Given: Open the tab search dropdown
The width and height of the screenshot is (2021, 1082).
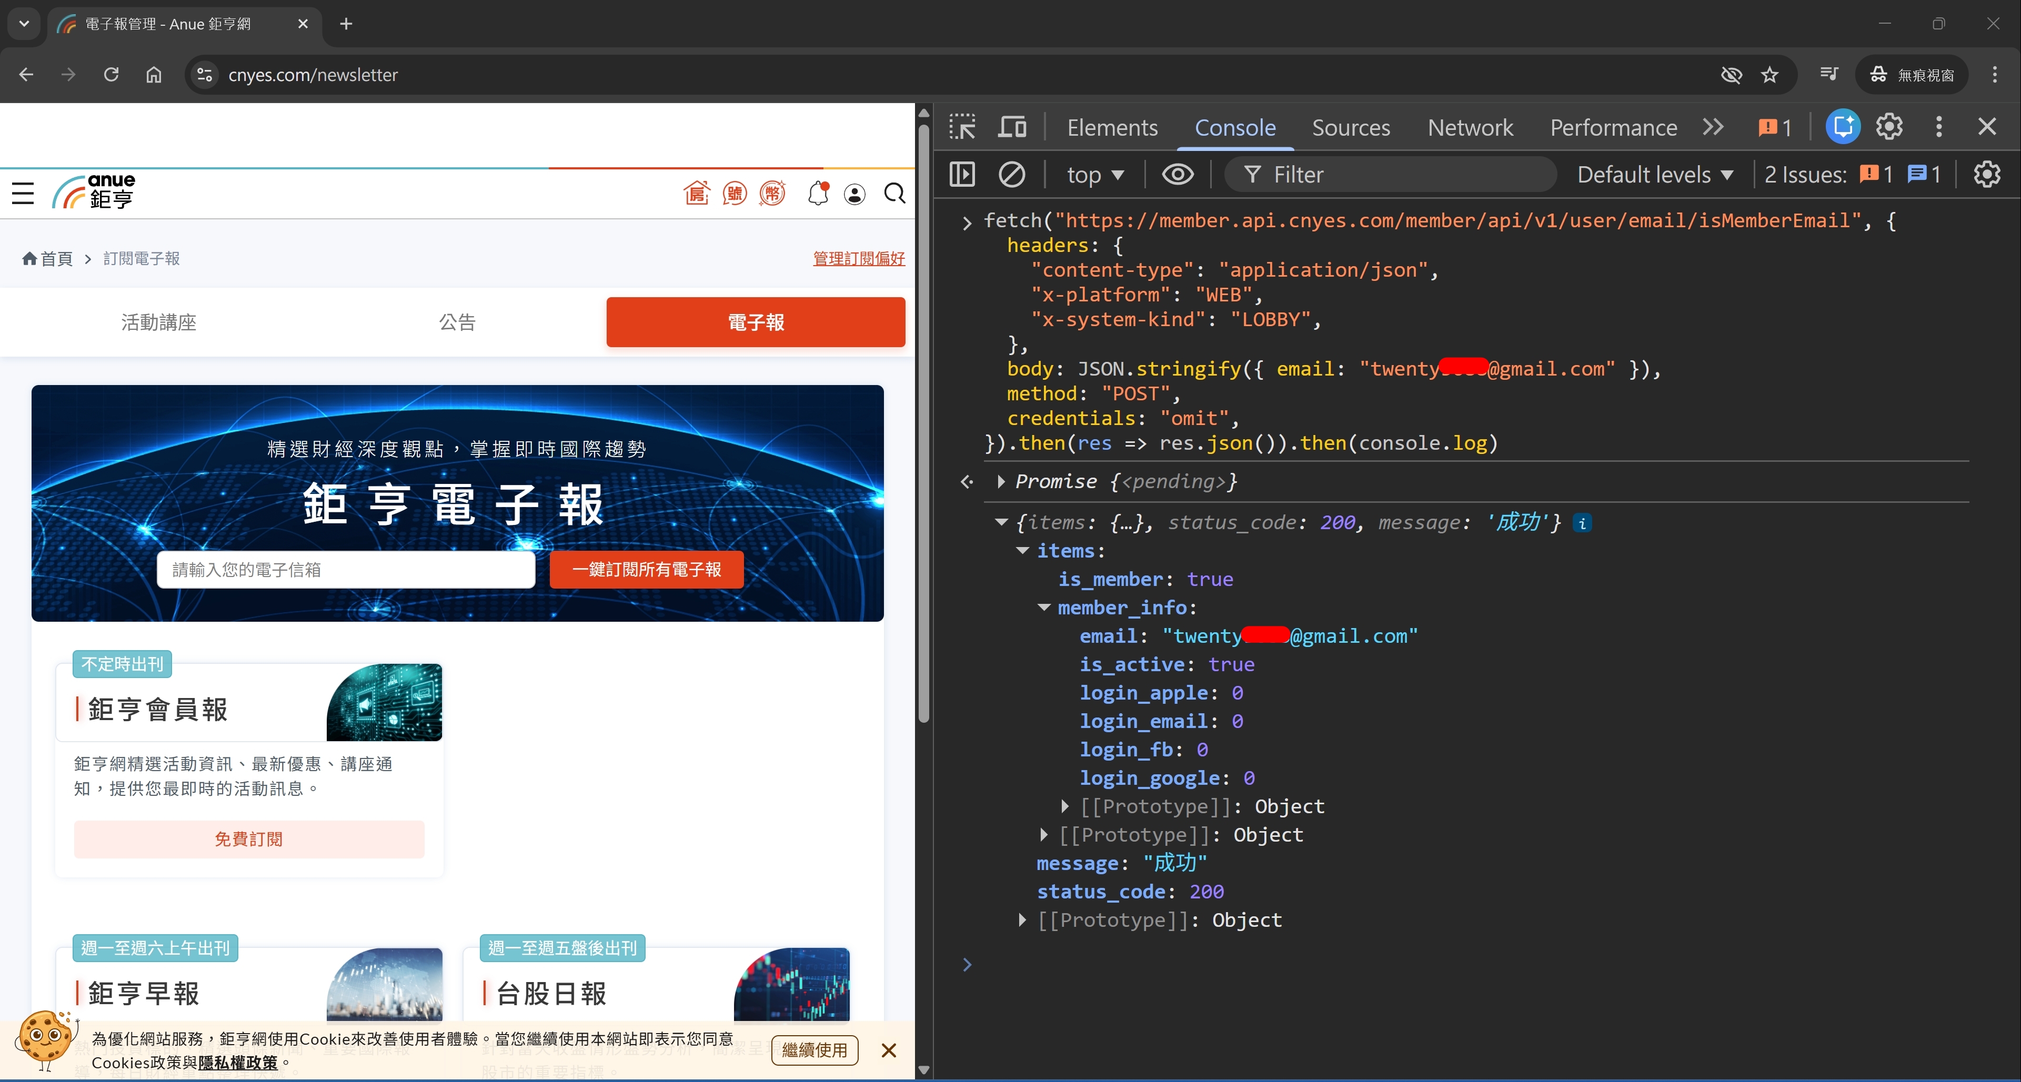Looking at the screenshot, I should [x=24, y=24].
